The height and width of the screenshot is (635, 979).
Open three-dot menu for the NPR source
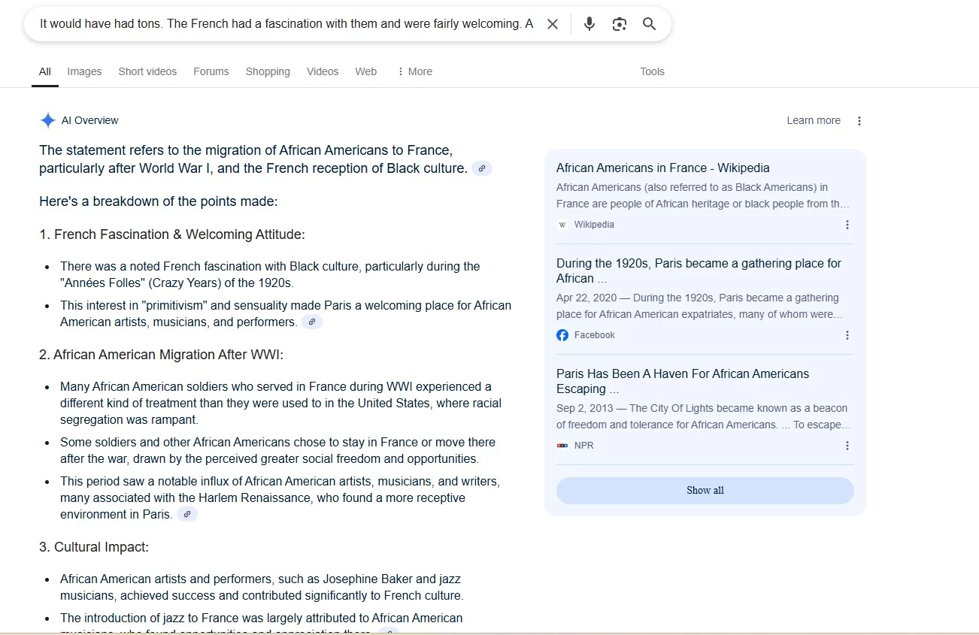[847, 446]
